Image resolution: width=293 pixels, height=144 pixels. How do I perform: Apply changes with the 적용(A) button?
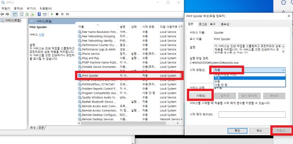point(281,131)
